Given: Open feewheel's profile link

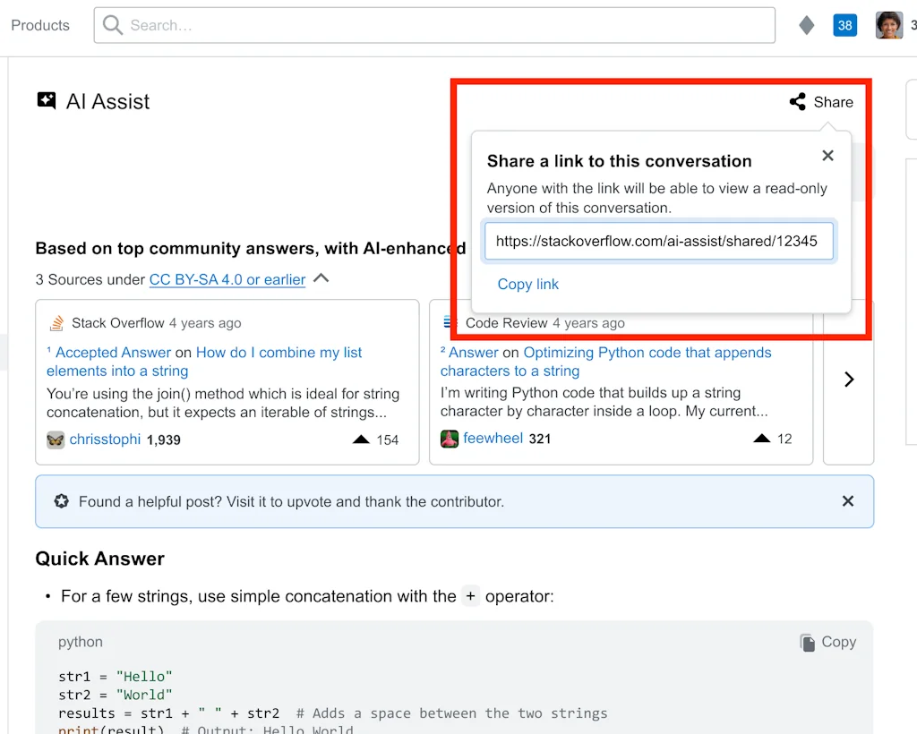Looking at the screenshot, I should coord(493,438).
